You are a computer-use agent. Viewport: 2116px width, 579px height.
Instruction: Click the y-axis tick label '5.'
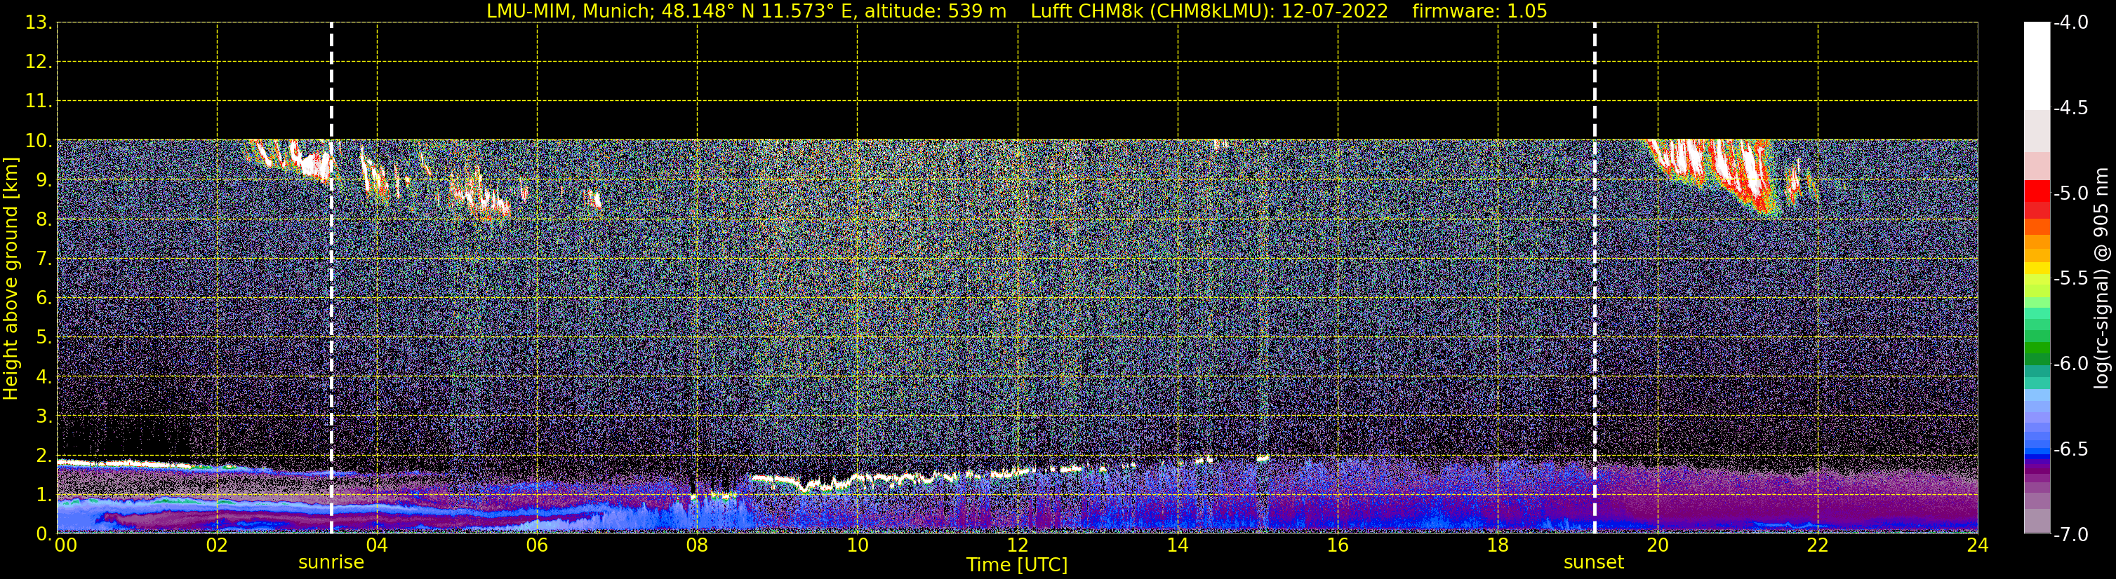click(44, 338)
